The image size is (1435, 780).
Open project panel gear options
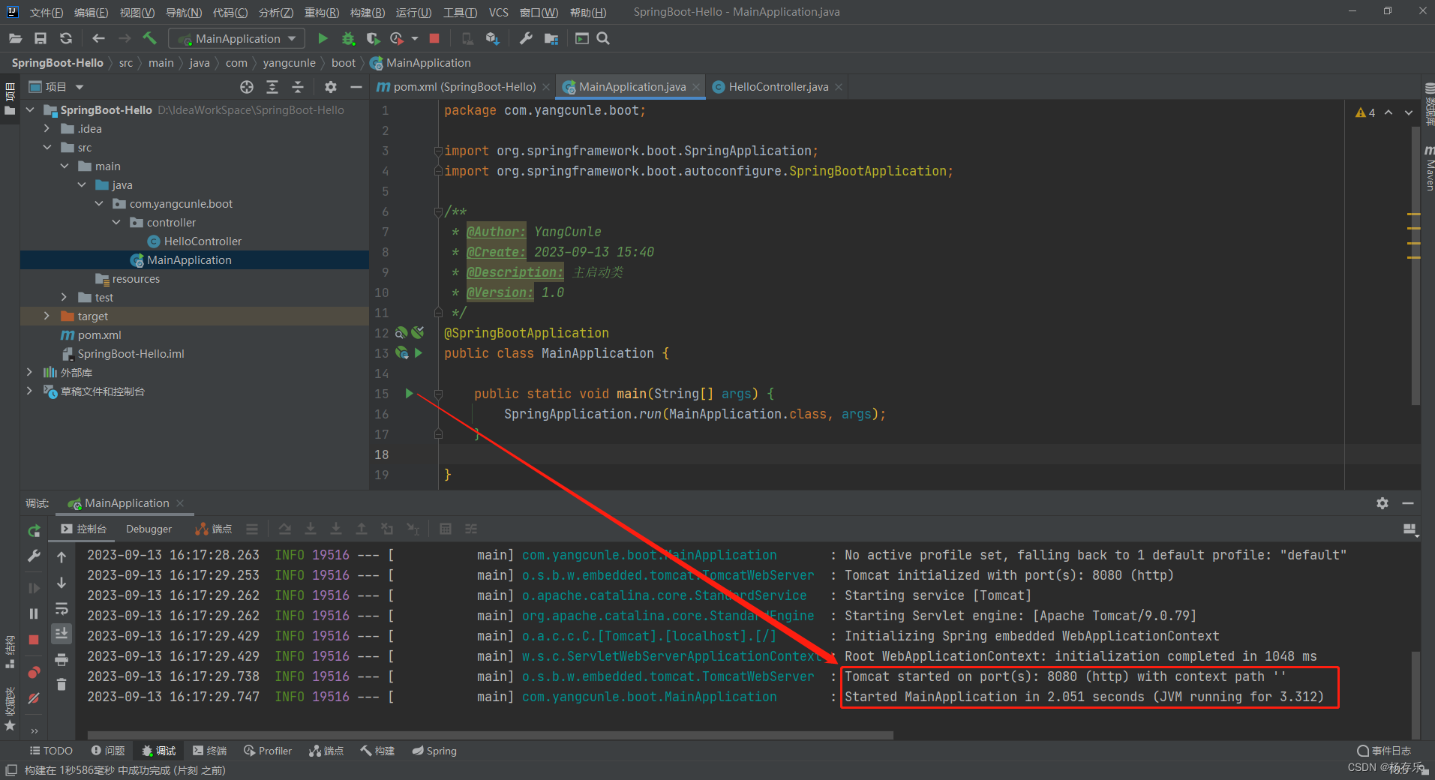point(331,87)
